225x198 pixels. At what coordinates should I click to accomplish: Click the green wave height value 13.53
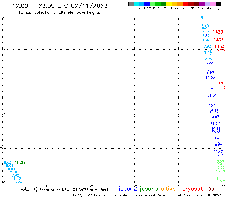click(220, 161)
